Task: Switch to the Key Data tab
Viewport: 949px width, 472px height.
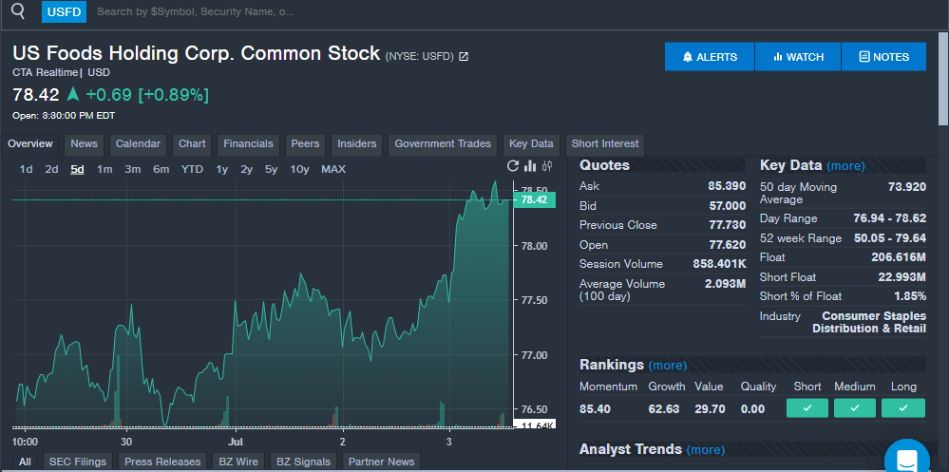Action: point(531,144)
